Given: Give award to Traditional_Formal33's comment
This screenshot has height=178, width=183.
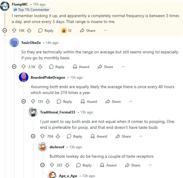Looking at the screenshot, I should [98, 136].
